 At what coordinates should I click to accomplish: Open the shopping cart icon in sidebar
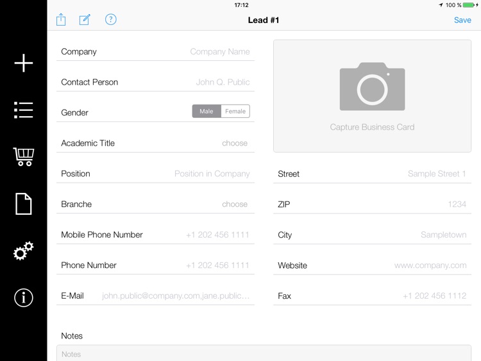24,156
